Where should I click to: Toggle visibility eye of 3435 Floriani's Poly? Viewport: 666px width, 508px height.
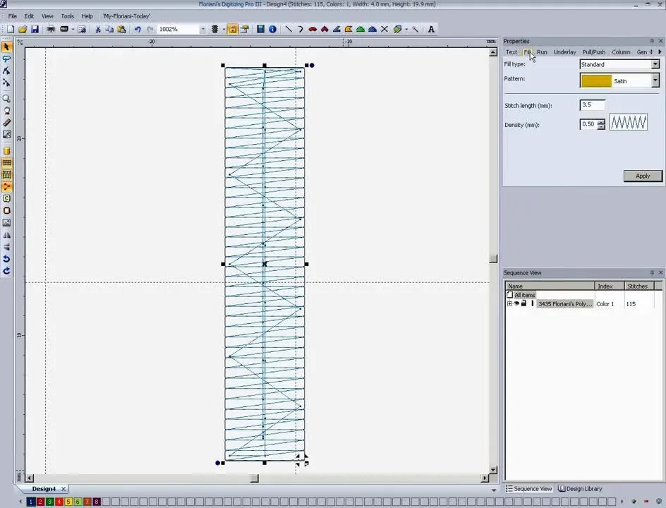point(516,303)
